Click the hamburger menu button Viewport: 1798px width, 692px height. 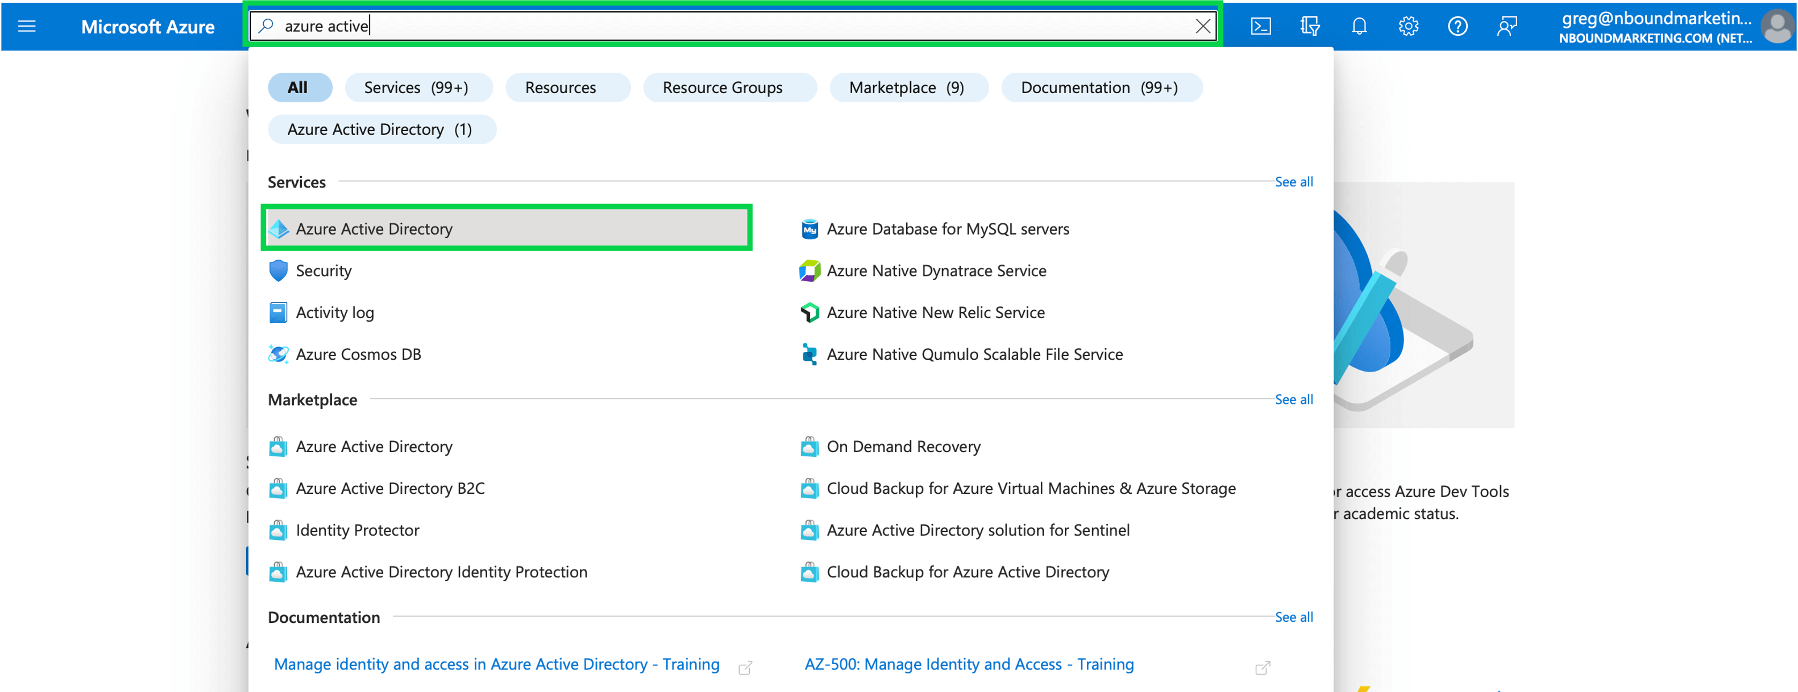[27, 25]
